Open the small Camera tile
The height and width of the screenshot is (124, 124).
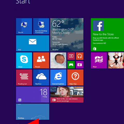80,65
